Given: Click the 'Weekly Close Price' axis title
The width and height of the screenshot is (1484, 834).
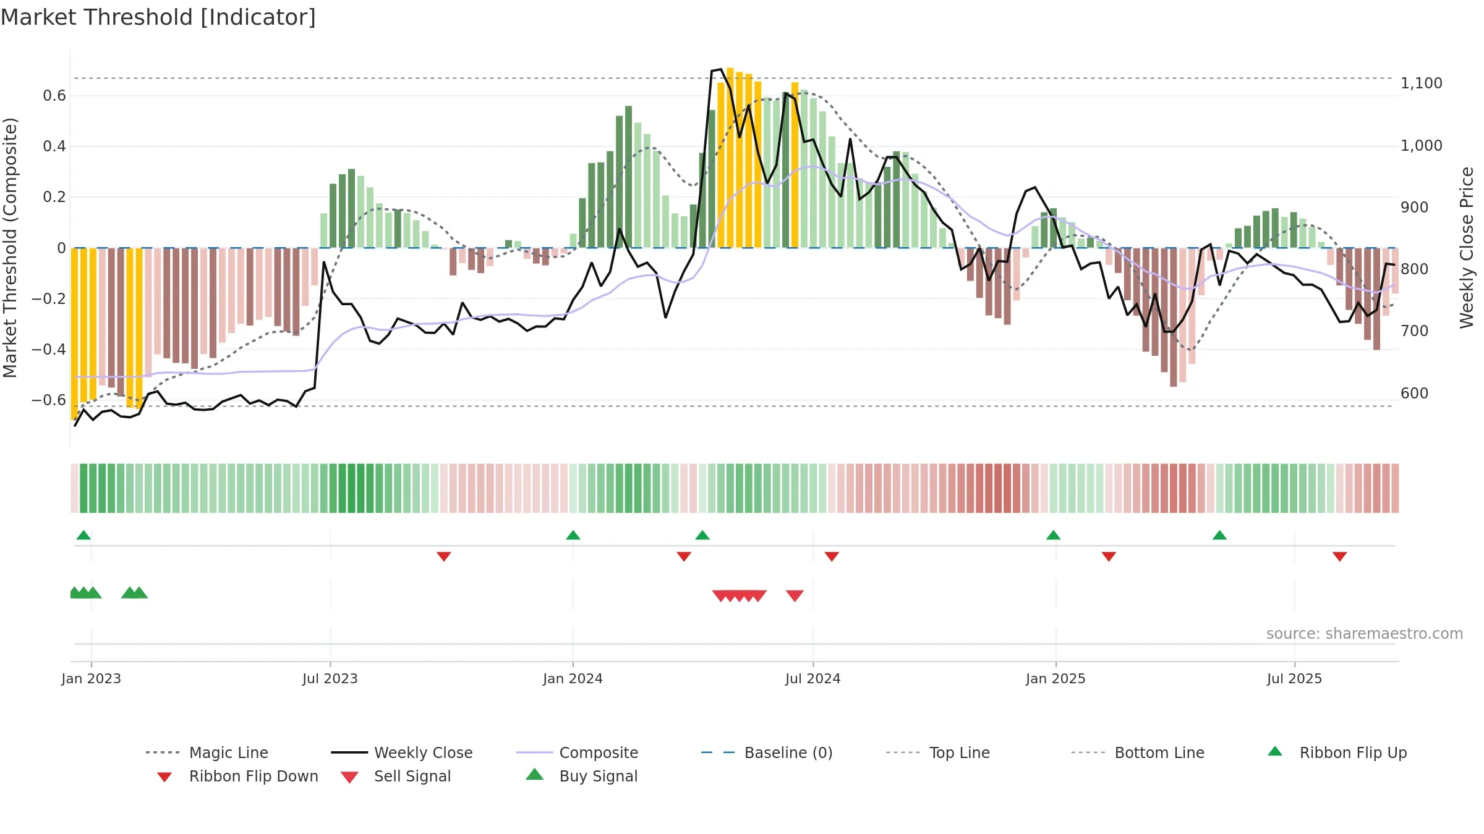Looking at the screenshot, I should point(1467,248).
